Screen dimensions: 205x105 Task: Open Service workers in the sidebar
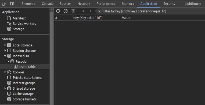tap(24, 24)
